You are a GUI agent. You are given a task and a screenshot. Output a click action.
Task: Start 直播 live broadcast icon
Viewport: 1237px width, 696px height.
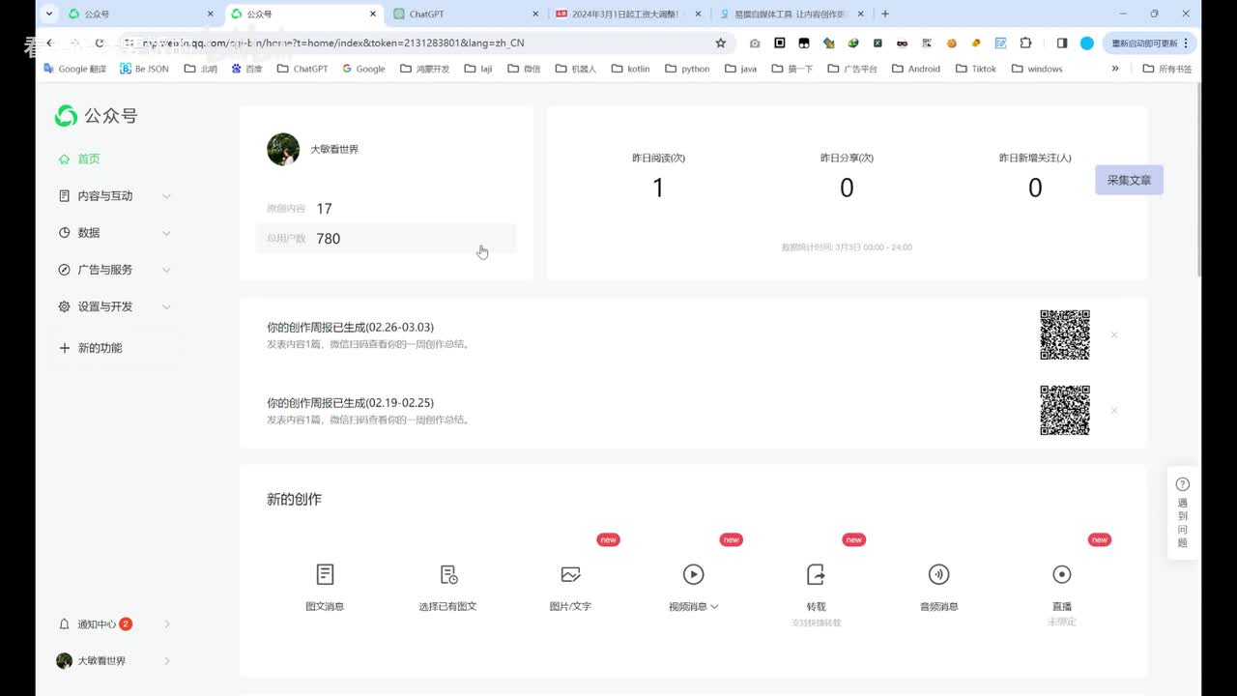[x=1061, y=574]
